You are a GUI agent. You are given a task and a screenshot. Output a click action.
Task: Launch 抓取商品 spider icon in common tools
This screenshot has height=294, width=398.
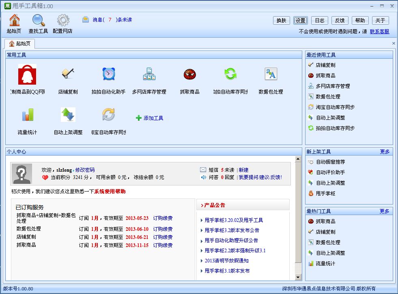[x=189, y=74]
